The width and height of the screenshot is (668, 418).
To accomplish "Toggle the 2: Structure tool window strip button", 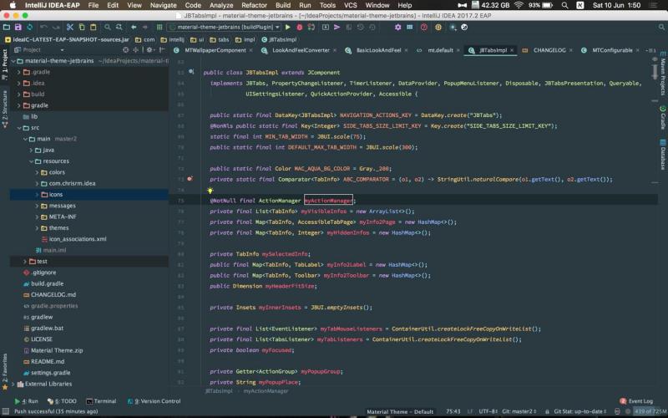I will tap(5, 109).
